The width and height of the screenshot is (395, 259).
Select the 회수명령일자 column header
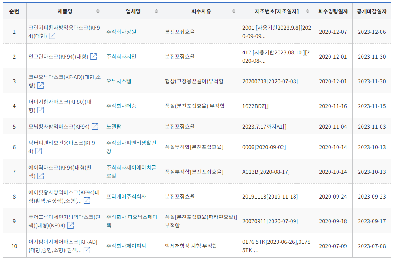[x=333, y=11]
